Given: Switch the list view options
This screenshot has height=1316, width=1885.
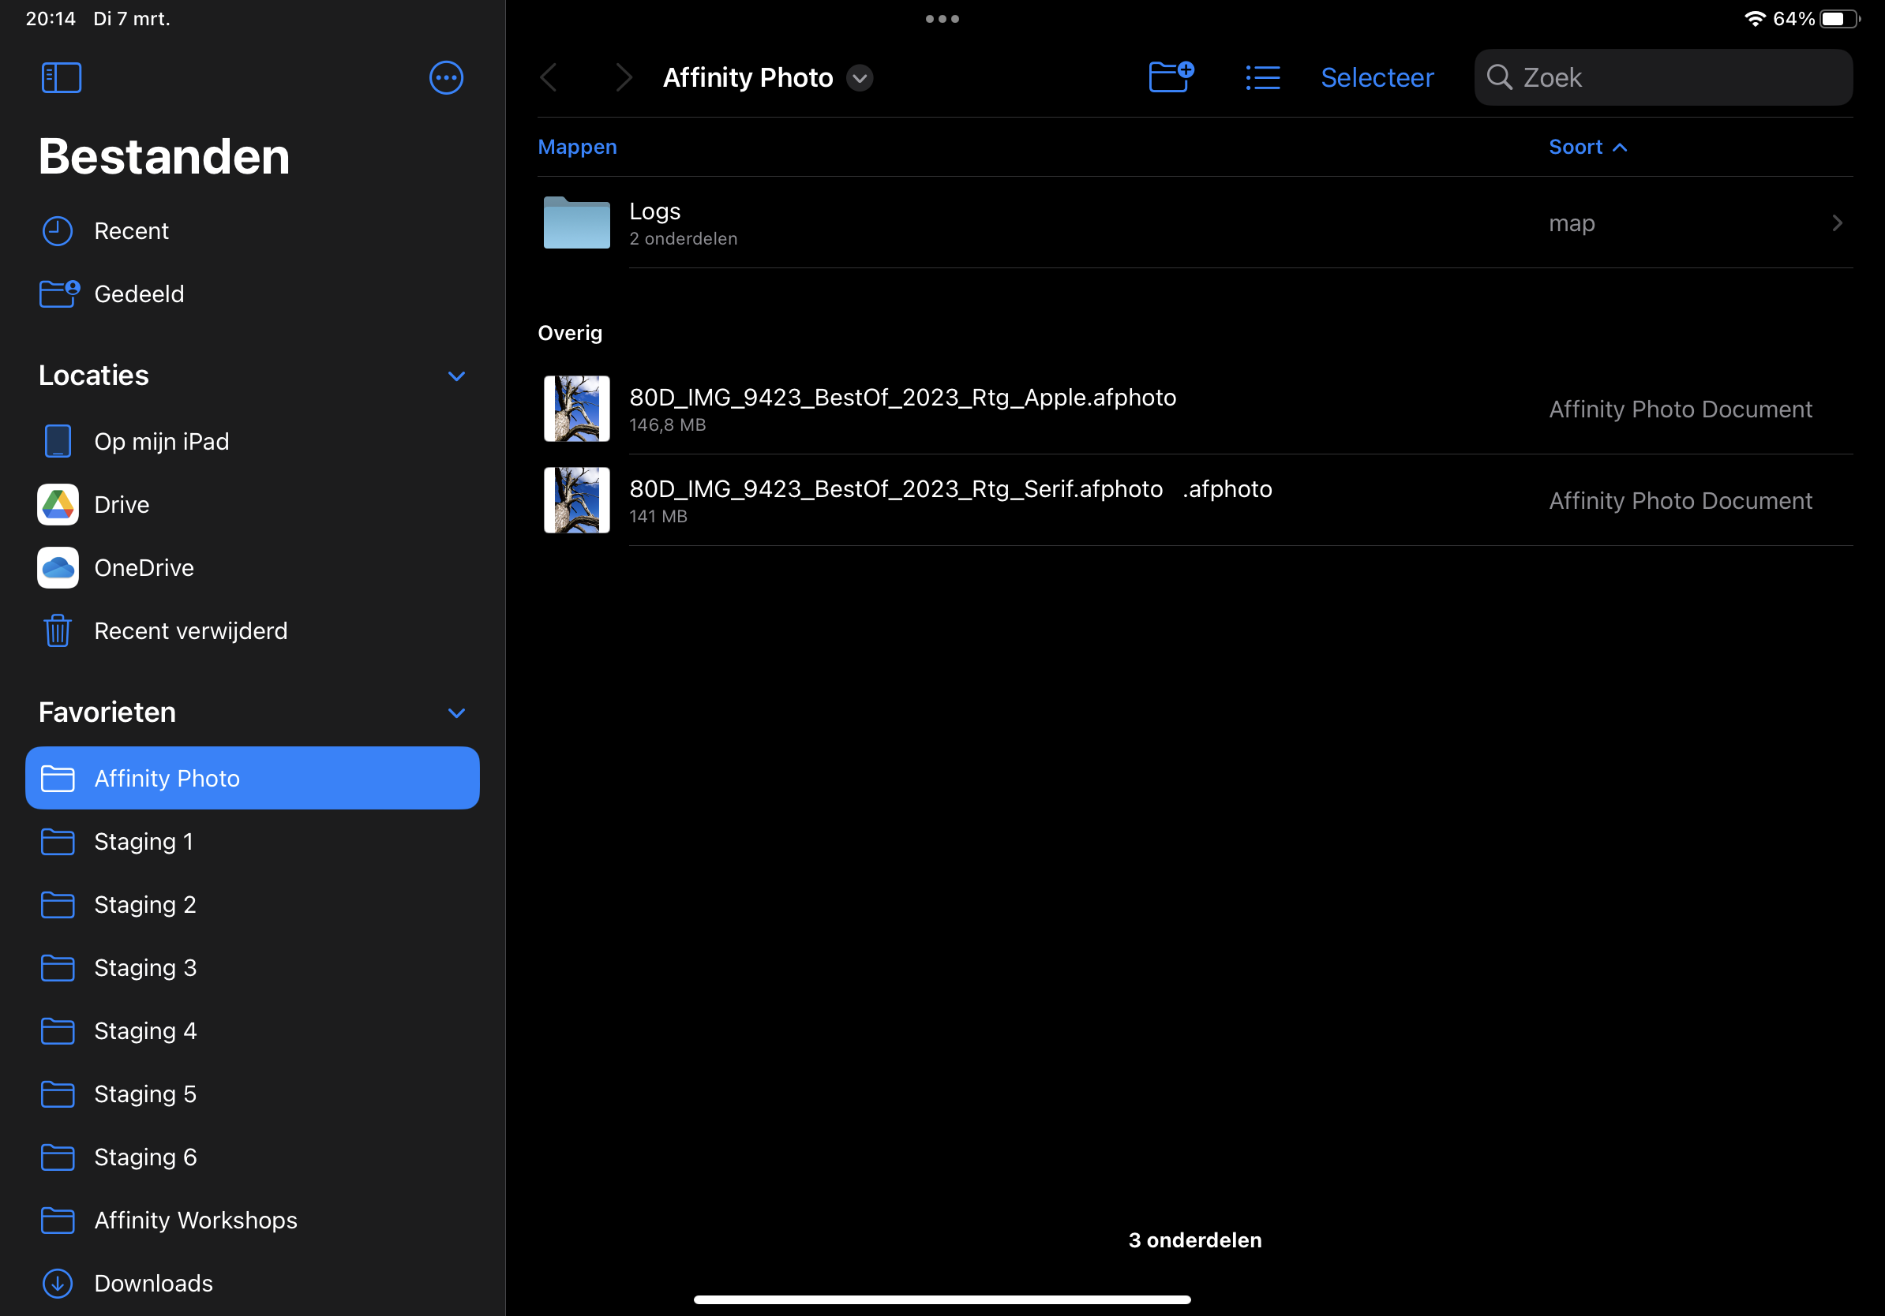Looking at the screenshot, I should [1263, 78].
